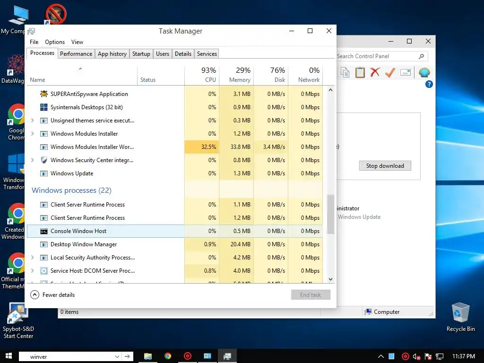The image size is (484, 363).
Task: Click the Desktop Window Manager process icon
Action: coord(44,244)
